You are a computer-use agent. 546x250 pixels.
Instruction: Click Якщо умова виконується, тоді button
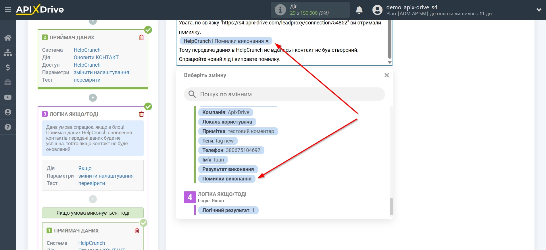coord(93,213)
